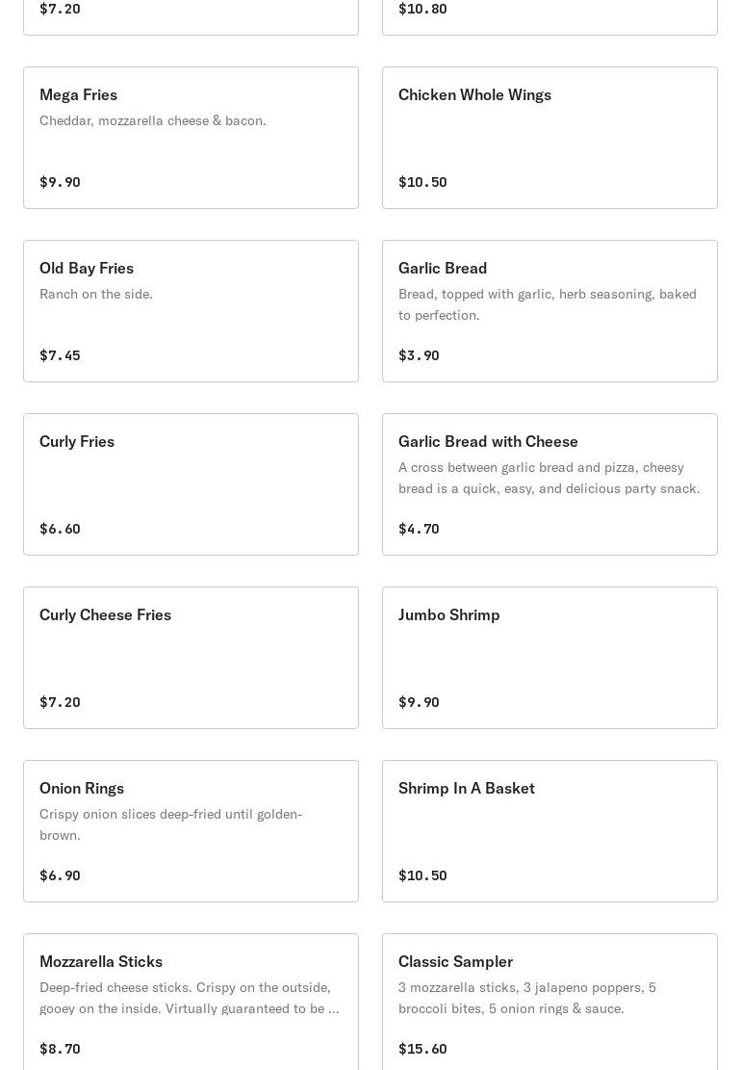Open the Curly Cheese Fries item

191,658
